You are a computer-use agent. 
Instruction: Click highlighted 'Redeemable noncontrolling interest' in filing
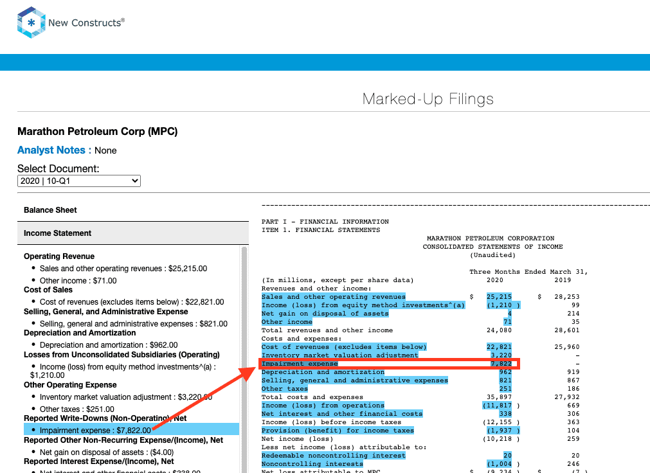pyautogui.click(x=333, y=455)
